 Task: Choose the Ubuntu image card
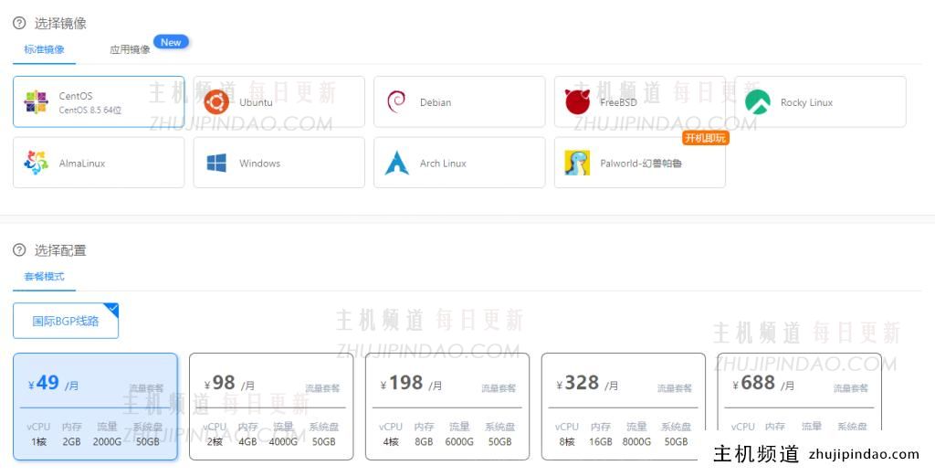tap(279, 101)
